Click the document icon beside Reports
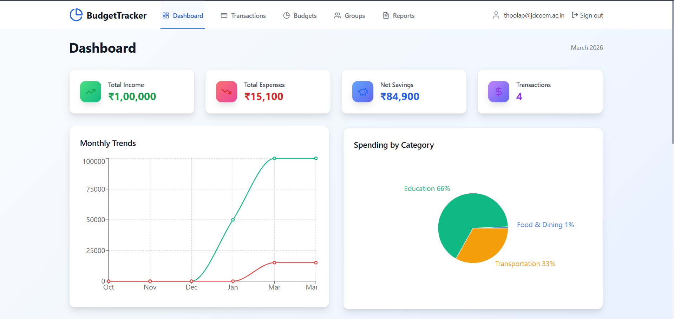The height and width of the screenshot is (319, 674). [386, 15]
